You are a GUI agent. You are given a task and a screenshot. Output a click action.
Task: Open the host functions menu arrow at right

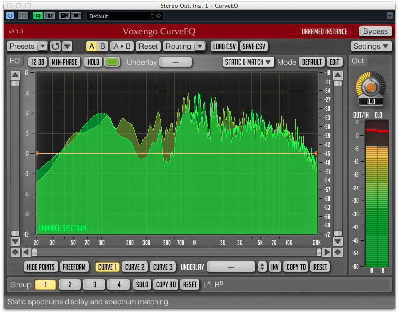click(x=389, y=16)
